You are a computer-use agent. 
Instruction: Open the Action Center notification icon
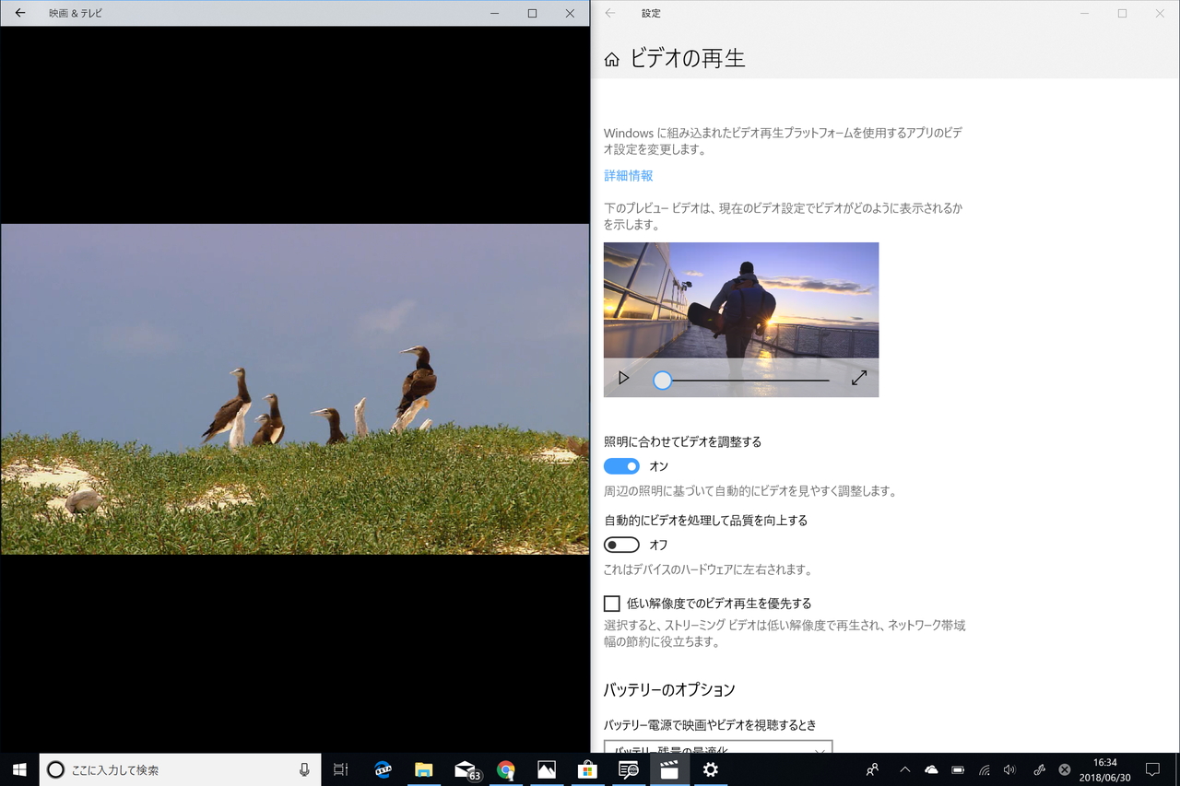pos(1153,769)
